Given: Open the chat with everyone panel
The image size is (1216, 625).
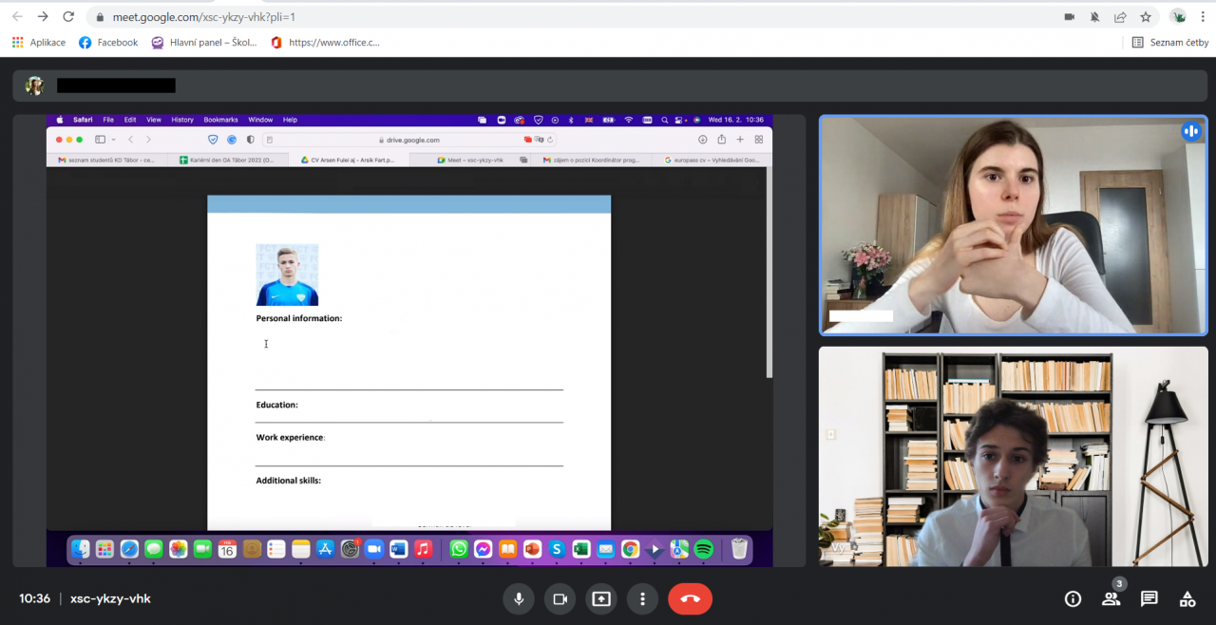Looking at the screenshot, I should coord(1149,598).
